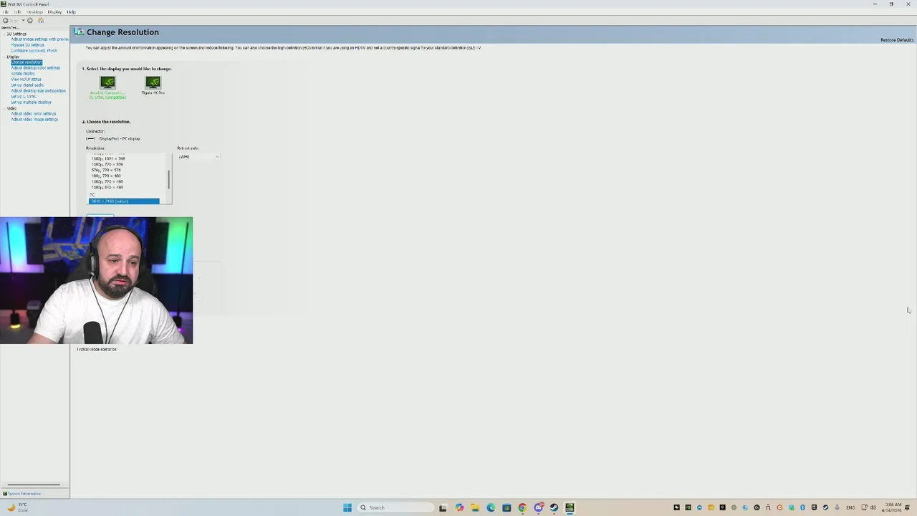917x516 pixels.
Task: Click the Back navigation arrow icon
Action: coord(6,20)
